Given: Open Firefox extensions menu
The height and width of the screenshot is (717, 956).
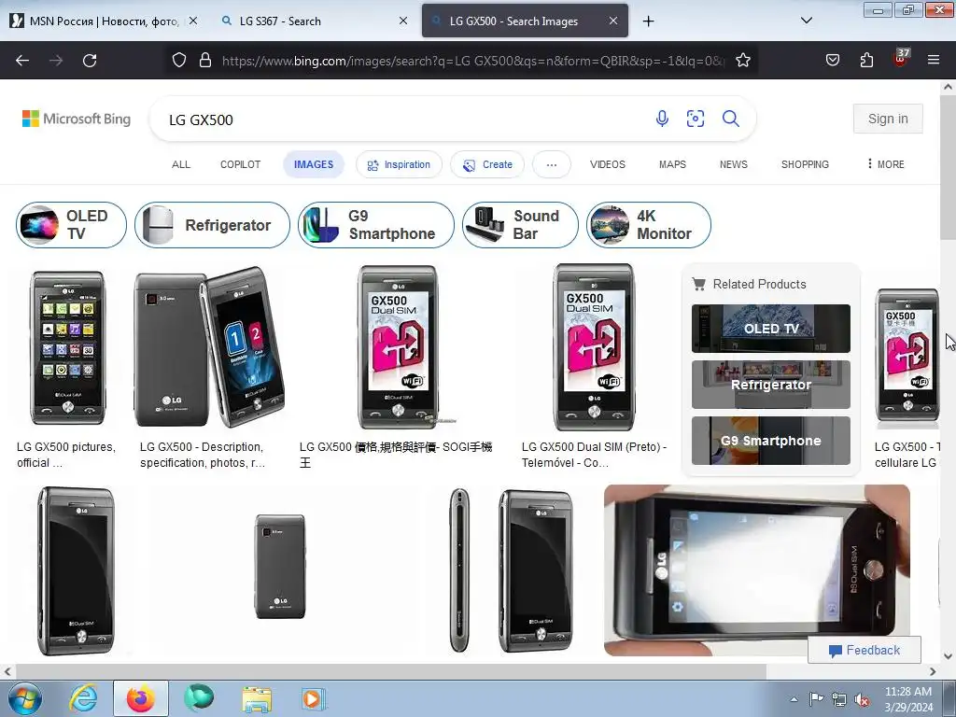Looking at the screenshot, I should [x=866, y=60].
